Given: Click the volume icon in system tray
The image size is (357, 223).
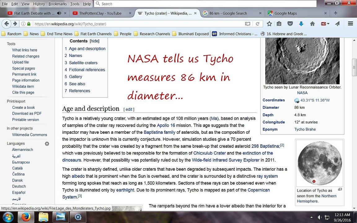Looking at the screenshot, I should pos(320,217).
